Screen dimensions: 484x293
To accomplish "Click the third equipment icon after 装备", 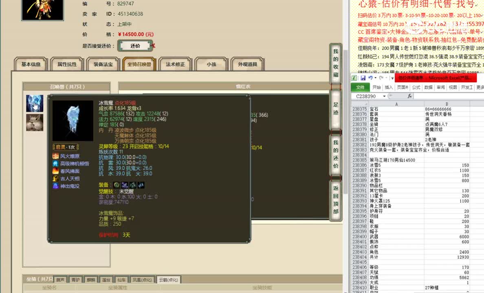I will 133,185.
